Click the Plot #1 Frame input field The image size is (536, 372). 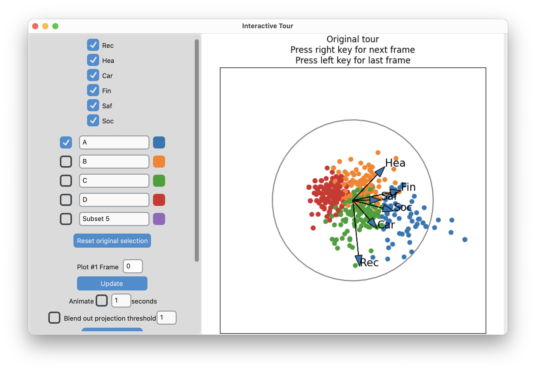coord(133,266)
